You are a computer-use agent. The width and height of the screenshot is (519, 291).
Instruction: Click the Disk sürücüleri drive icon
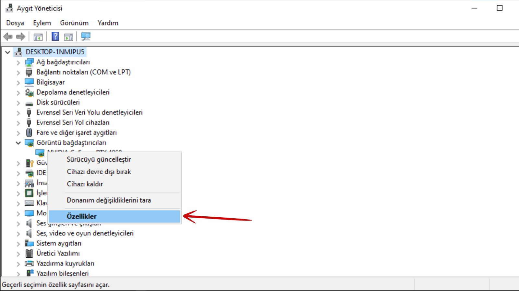click(29, 103)
